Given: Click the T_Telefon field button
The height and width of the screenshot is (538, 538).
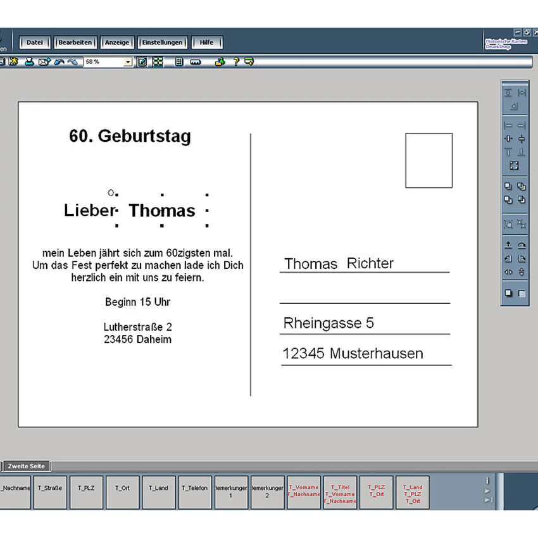Looking at the screenshot, I should click(195, 492).
